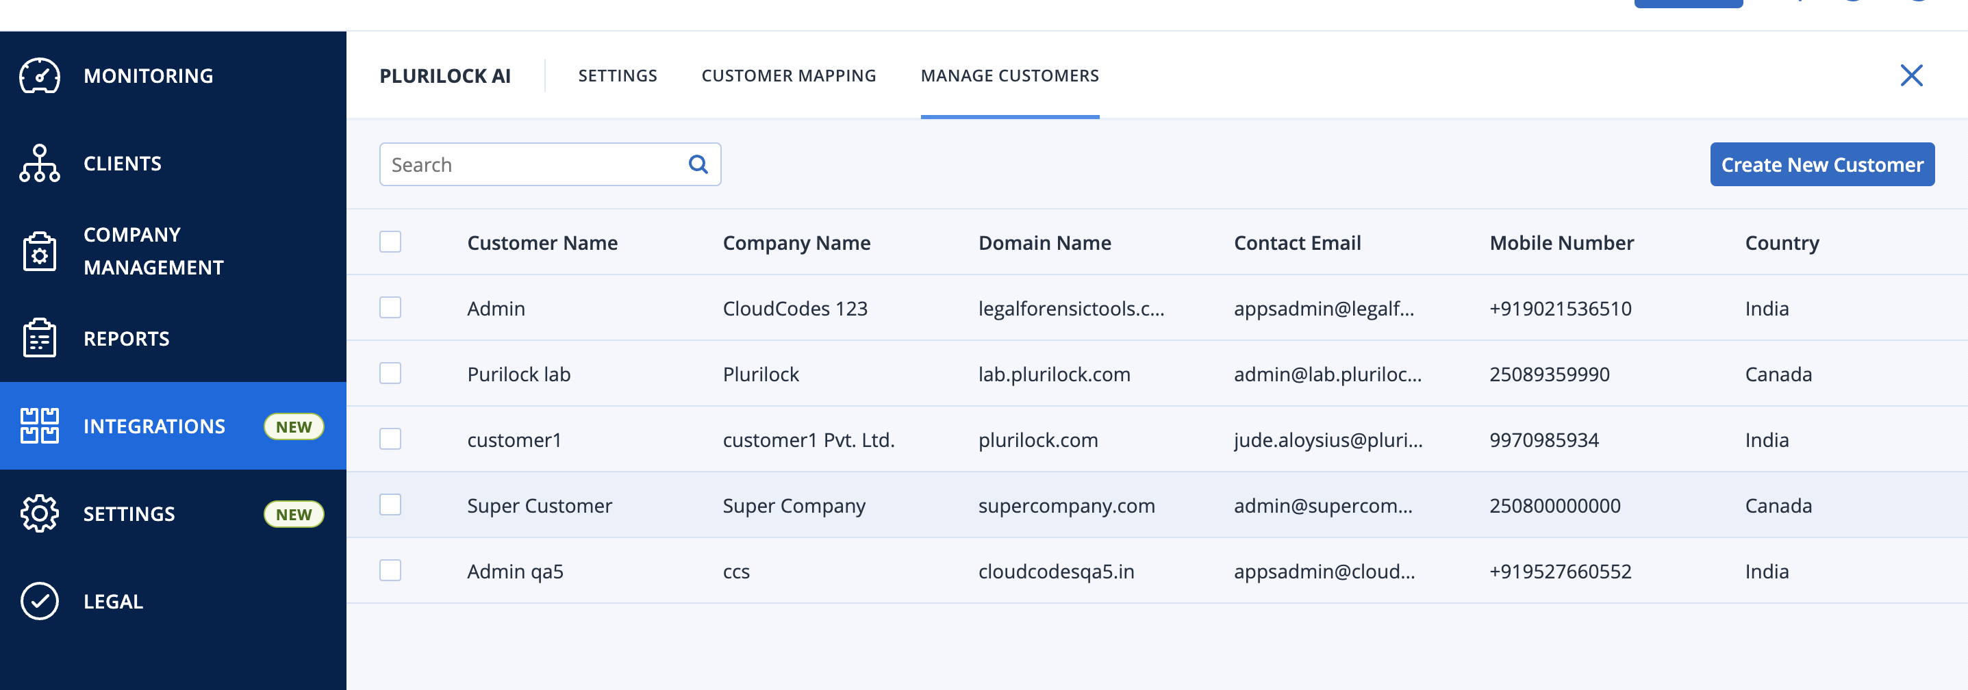Go to Clients in the sidebar
This screenshot has width=1968, height=690.
(x=173, y=163)
